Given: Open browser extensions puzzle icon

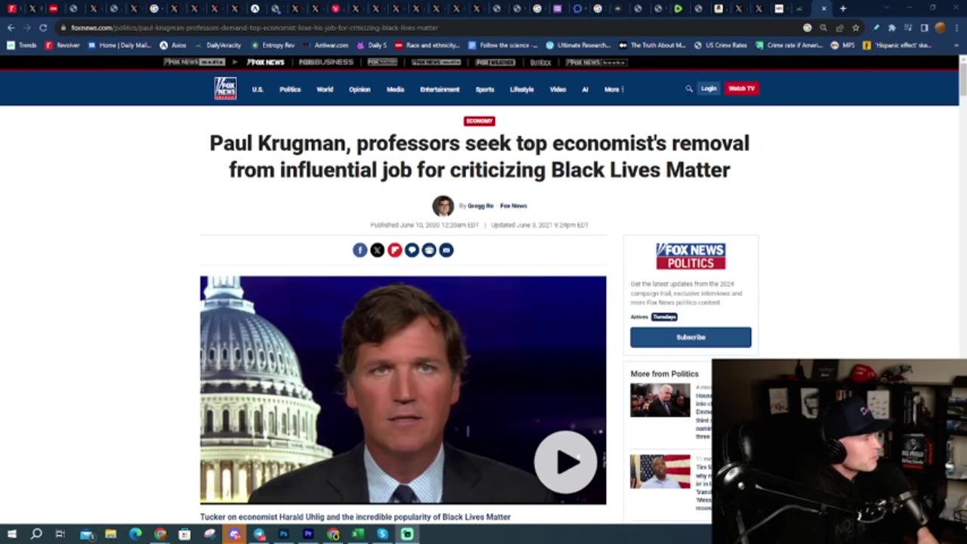Looking at the screenshot, I should pyautogui.click(x=891, y=27).
